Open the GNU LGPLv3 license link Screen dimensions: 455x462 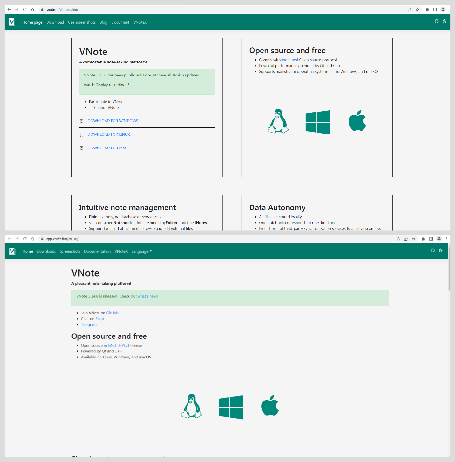[x=118, y=345]
